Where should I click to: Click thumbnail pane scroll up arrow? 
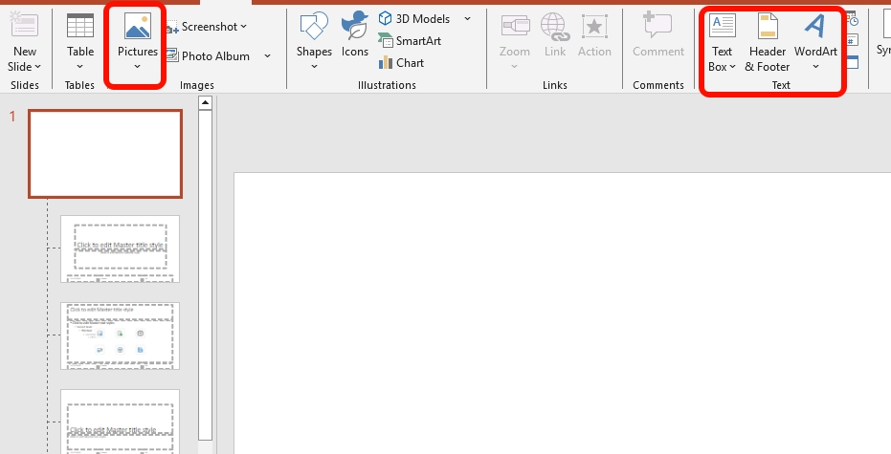tap(205, 102)
